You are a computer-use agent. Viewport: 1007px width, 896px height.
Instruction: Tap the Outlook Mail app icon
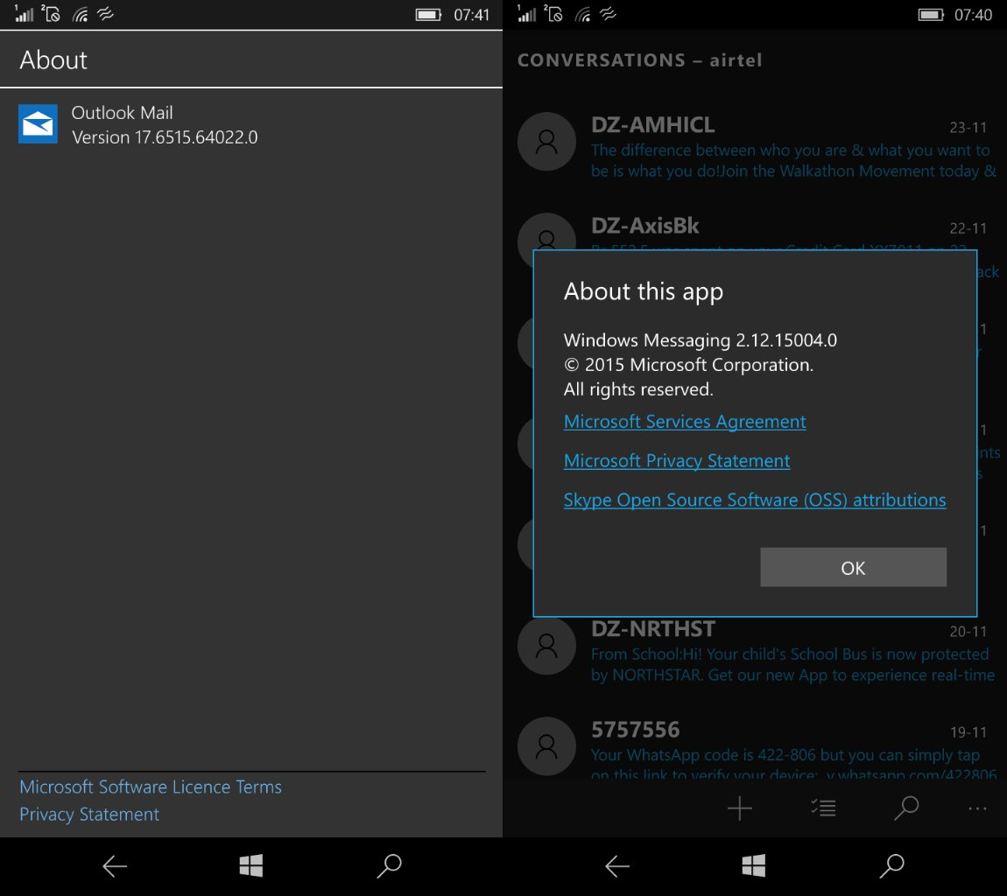38,124
